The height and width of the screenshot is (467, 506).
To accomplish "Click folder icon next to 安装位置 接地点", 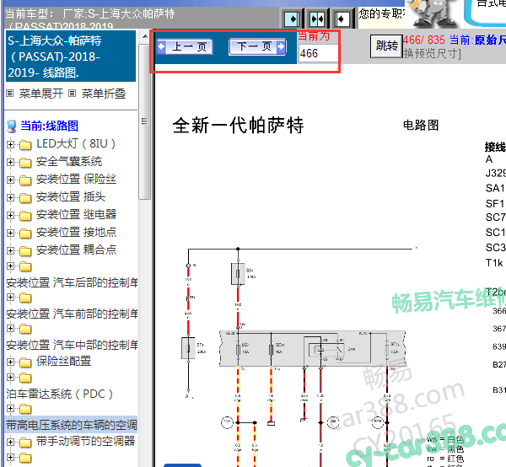I will point(25,233).
